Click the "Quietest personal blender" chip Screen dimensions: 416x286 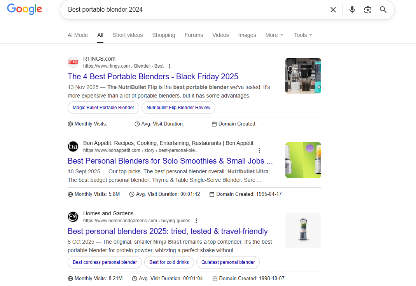tap(228, 262)
